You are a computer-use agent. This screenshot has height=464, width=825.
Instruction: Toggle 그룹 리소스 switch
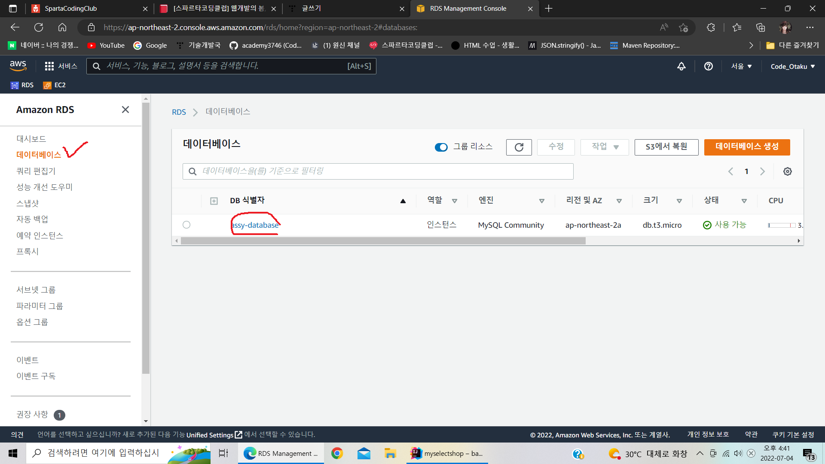(x=441, y=147)
